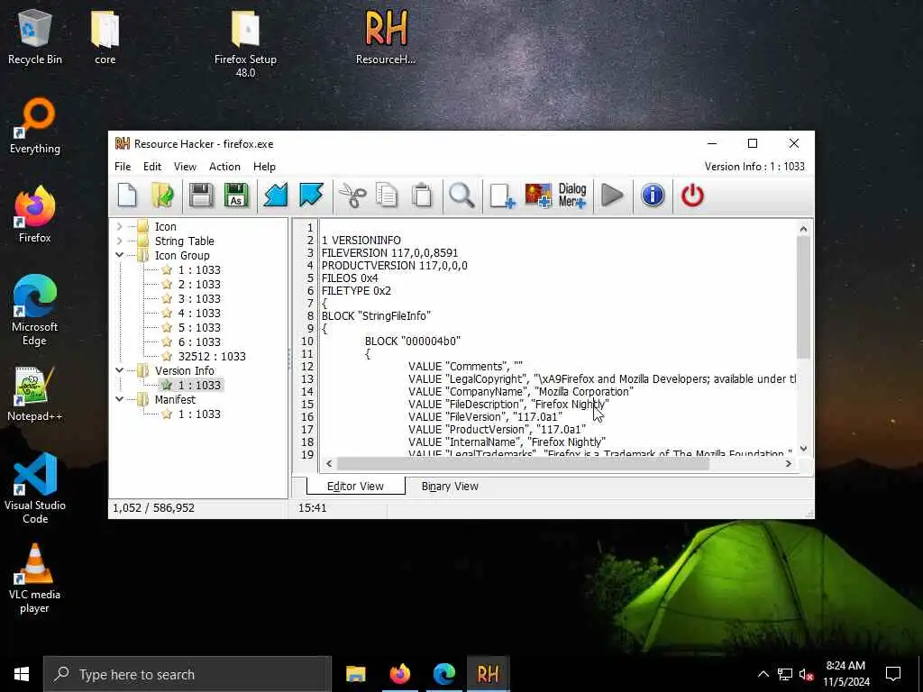
Task: Select Version Info entry 1 : 1033
Action: [x=199, y=386]
